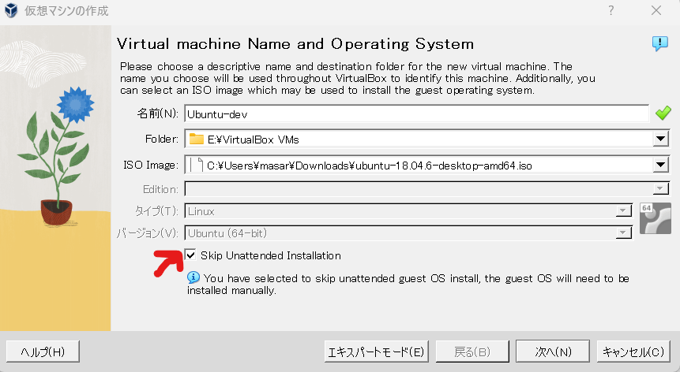Click the name field containing Ubuntu-dev
Screen dimensions: 680x372
pos(417,113)
